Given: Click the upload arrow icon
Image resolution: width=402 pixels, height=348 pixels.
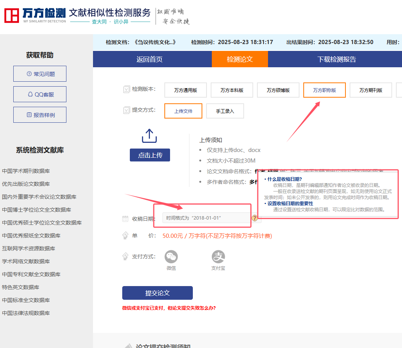Looking at the screenshot, I should tap(150, 136).
